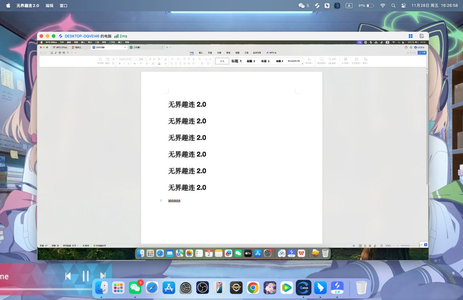Open Mail in the remote desktop dock

point(170,253)
